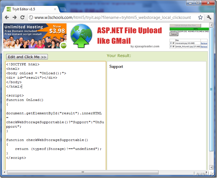
Task: Click the Unlimited Hosting $3.98 banner ad
Action: pyautogui.click(x=35, y=36)
